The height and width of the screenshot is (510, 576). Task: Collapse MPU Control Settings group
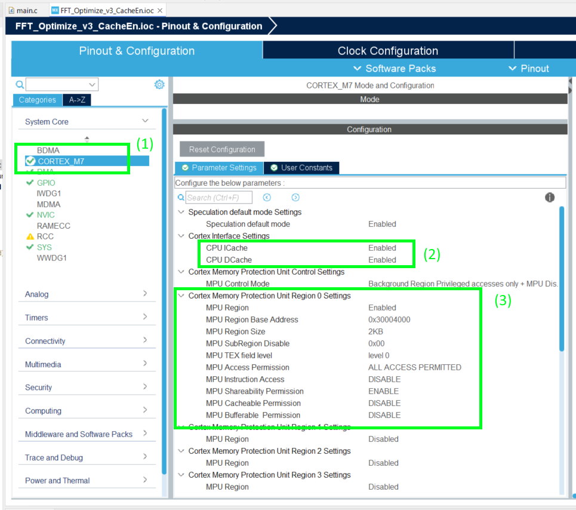181,272
